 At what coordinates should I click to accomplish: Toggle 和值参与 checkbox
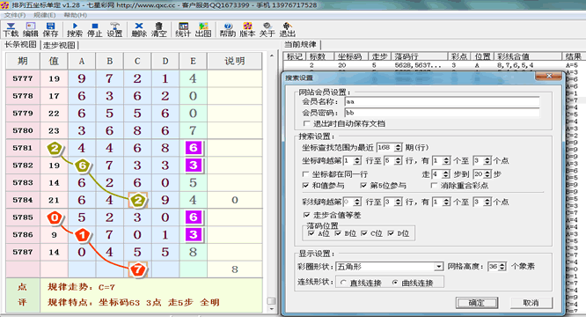(x=305, y=186)
